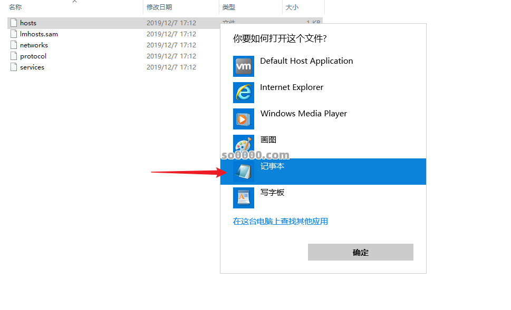511x310 pixels.
Task: Sort files by 名称 column header
Action: pos(15,7)
